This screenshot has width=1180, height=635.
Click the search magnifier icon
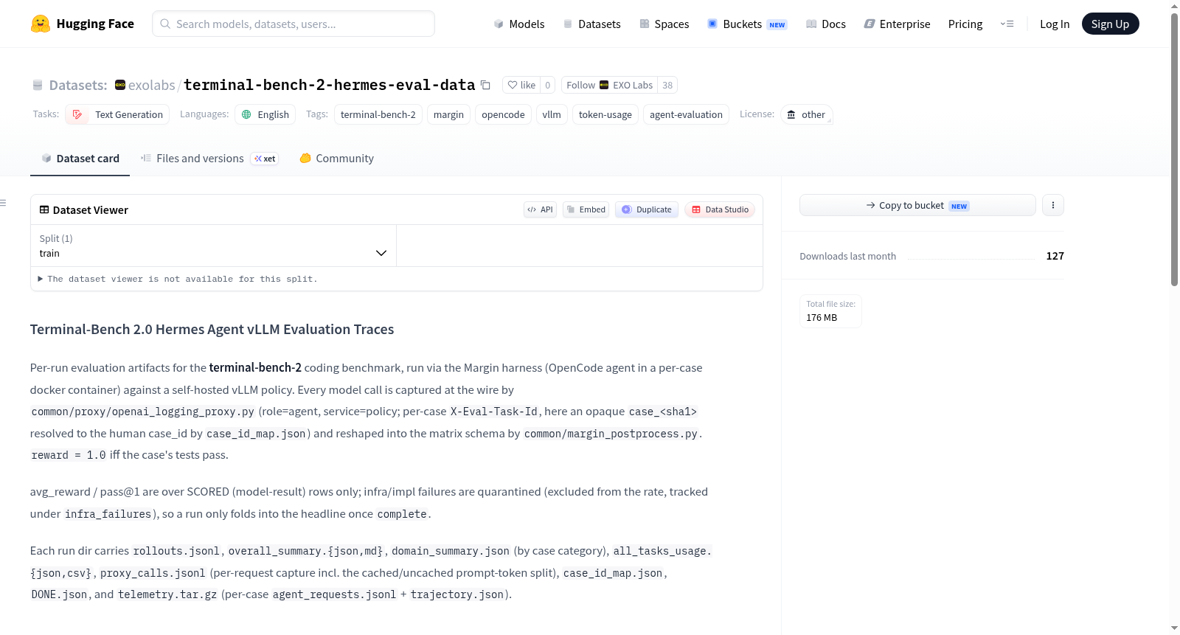tap(165, 24)
